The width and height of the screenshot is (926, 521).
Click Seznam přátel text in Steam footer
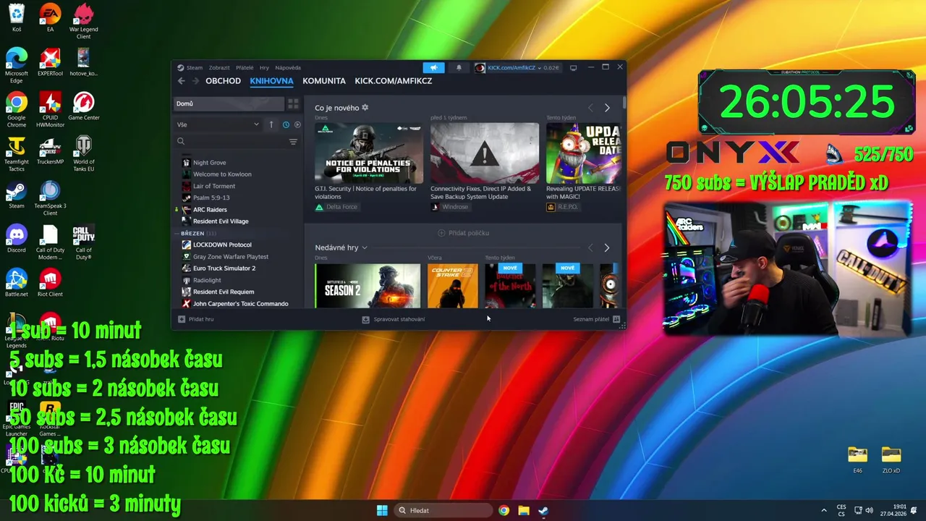coord(591,319)
